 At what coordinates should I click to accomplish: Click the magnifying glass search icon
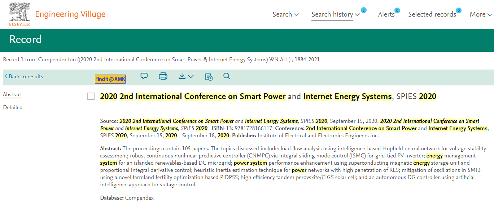(227, 76)
